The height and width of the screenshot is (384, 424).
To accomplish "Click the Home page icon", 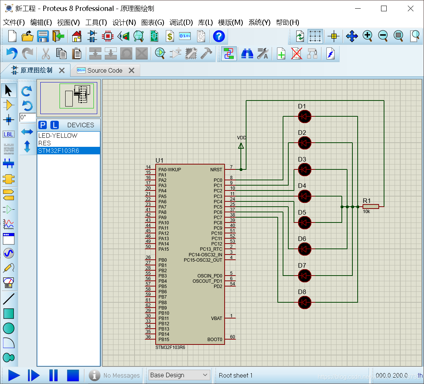I will [77, 36].
